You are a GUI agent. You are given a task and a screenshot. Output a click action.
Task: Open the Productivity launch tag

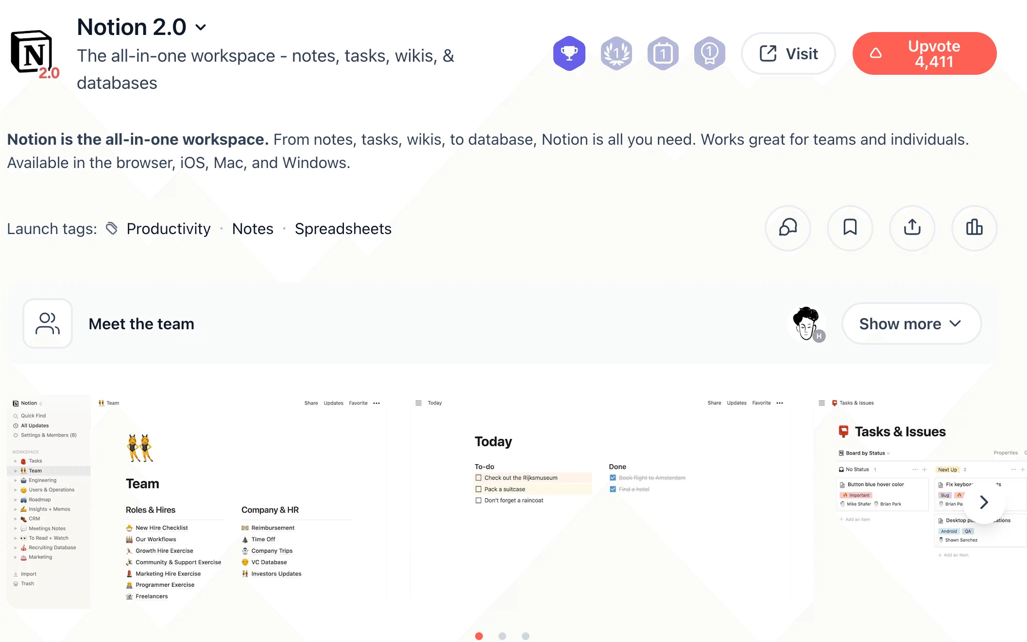tap(169, 229)
